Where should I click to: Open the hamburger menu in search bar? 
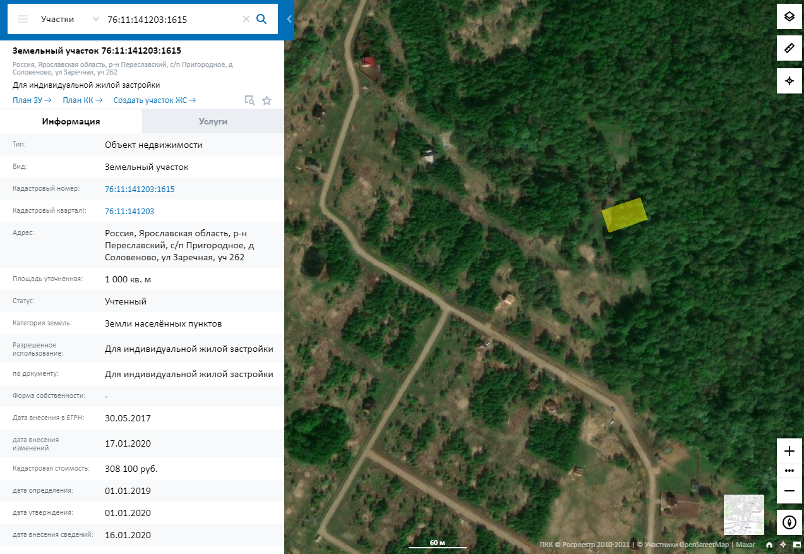[23, 19]
